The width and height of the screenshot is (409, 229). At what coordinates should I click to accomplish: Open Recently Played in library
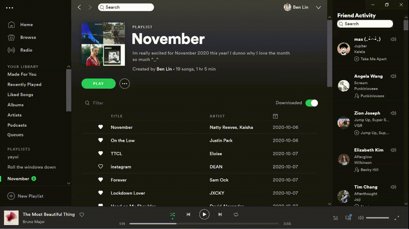(x=24, y=85)
